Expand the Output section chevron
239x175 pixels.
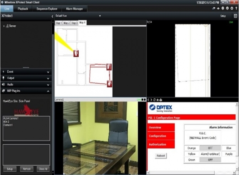(48, 78)
